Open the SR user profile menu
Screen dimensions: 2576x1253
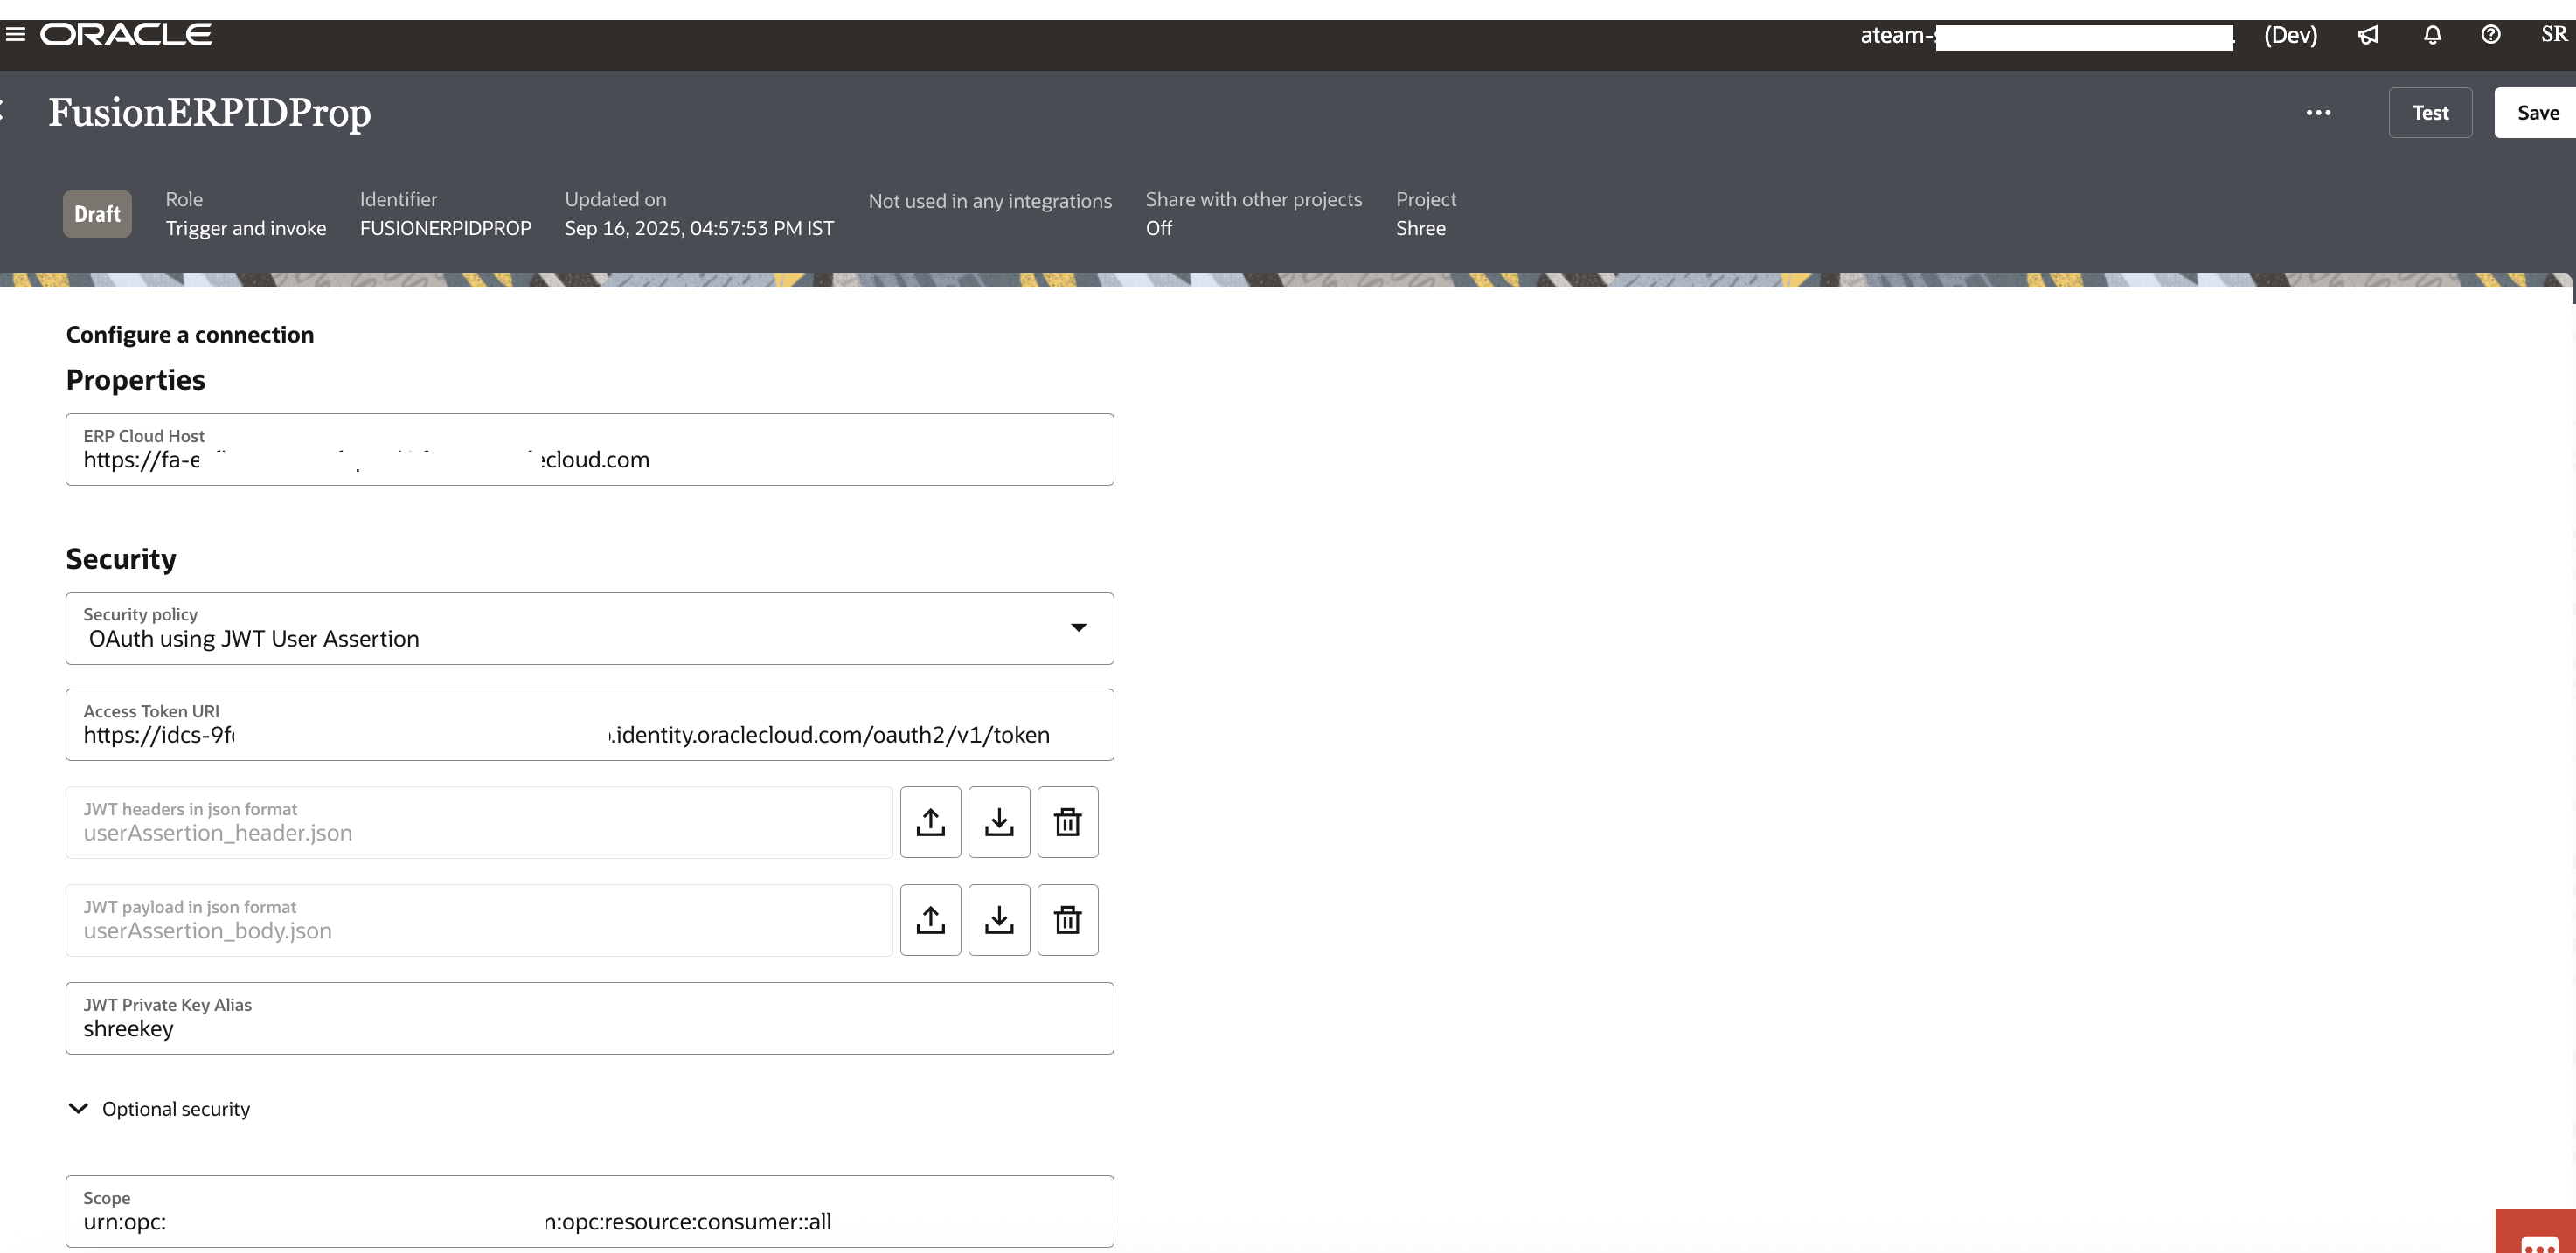coord(2553,35)
